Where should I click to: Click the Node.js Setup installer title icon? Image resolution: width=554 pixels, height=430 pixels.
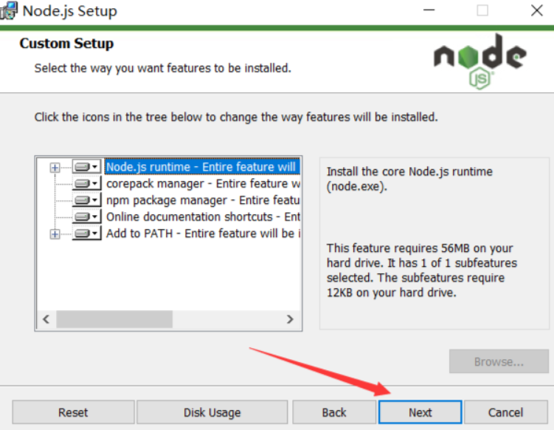8,10
